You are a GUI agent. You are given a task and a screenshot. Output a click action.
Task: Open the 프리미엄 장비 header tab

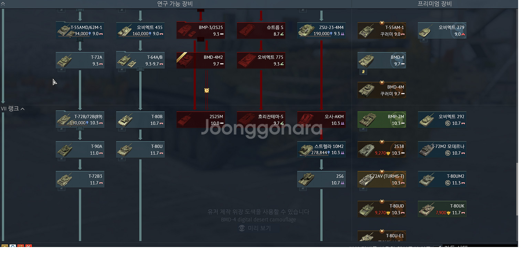[x=435, y=4]
